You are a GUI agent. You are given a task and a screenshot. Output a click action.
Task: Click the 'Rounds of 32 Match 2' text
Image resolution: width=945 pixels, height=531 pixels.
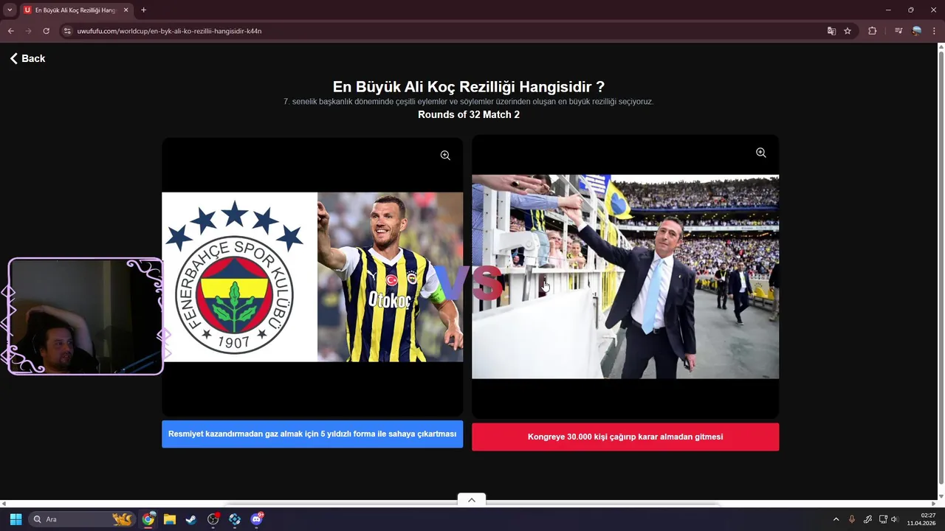(469, 114)
